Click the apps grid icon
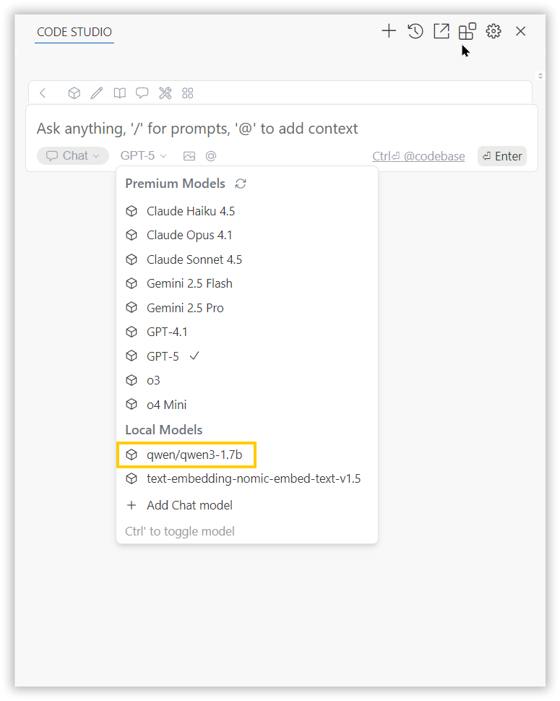The image size is (560, 701). point(187,93)
